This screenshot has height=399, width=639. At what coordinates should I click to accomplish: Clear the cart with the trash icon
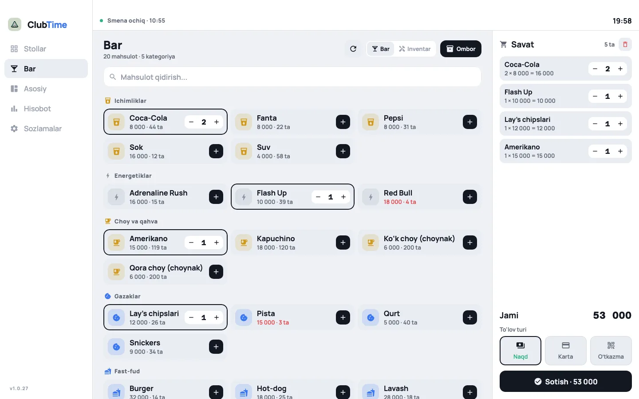[x=625, y=44]
